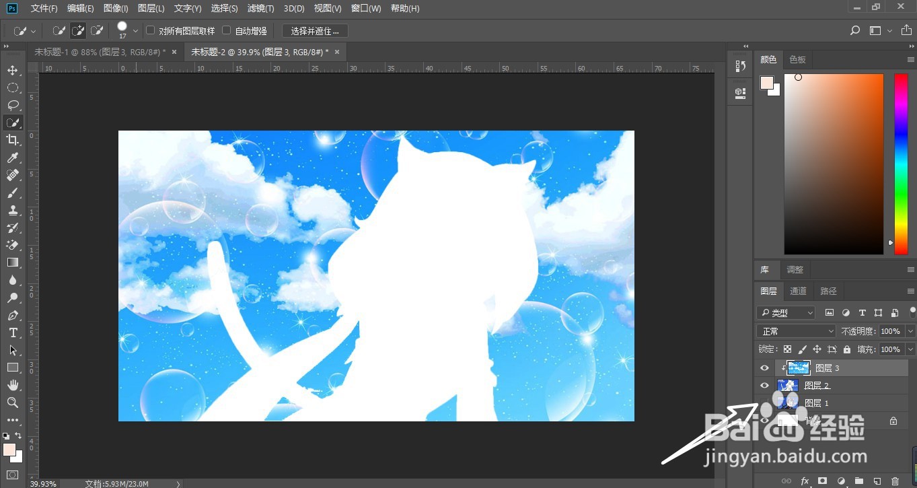The height and width of the screenshot is (488, 917).
Task: Switch to the 通道 tab
Action: pyautogui.click(x=798, y=291)
